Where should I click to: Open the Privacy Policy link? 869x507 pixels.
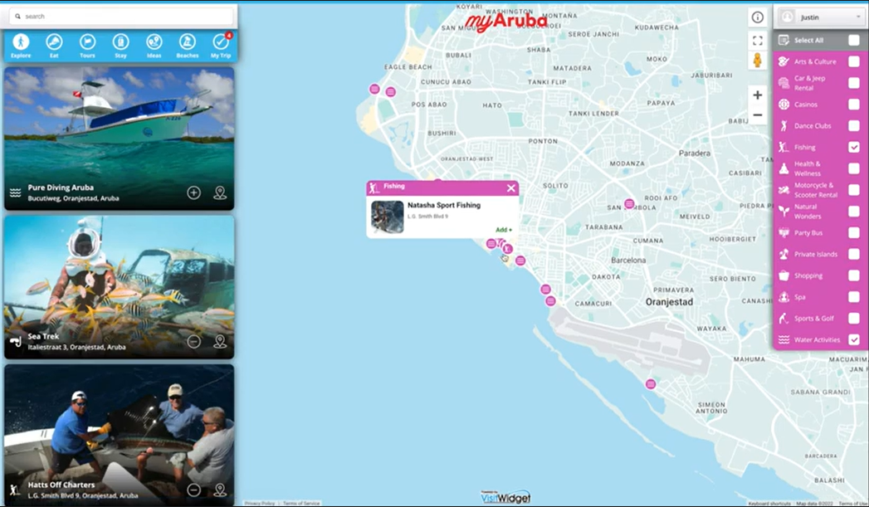(259, 503)
